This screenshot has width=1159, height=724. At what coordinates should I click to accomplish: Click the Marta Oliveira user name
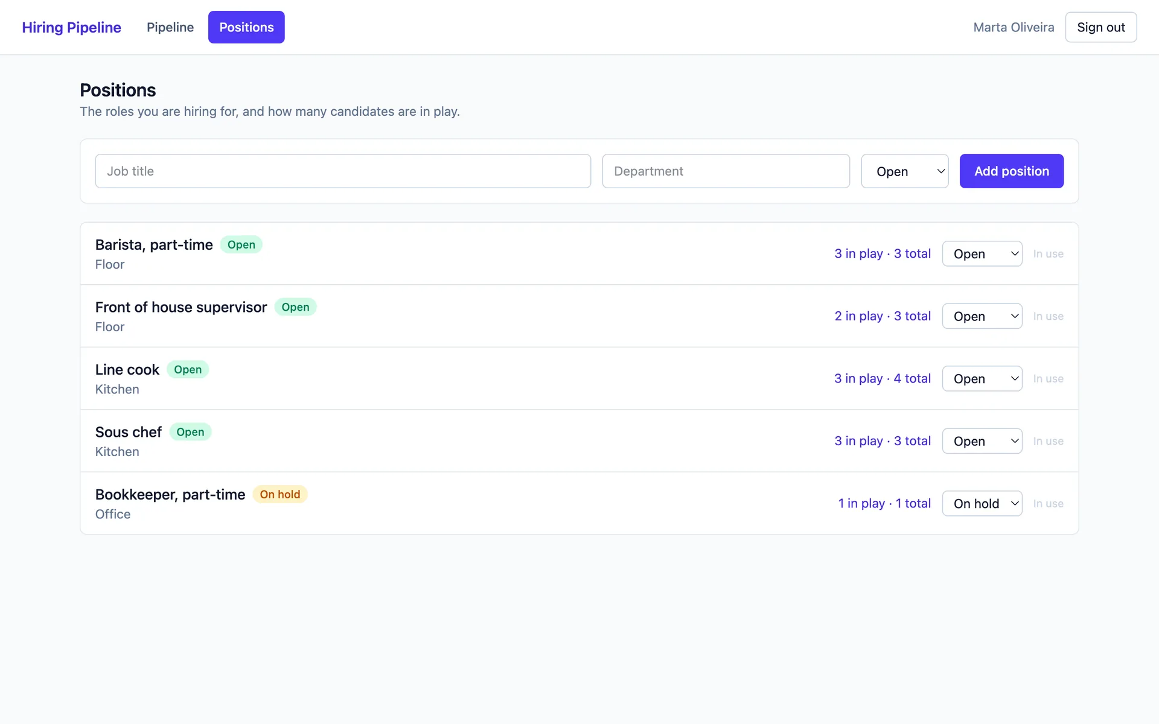coord(1014,27)
